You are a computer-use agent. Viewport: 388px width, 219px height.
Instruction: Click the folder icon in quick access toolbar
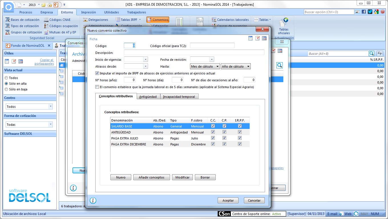coord(43,5)
